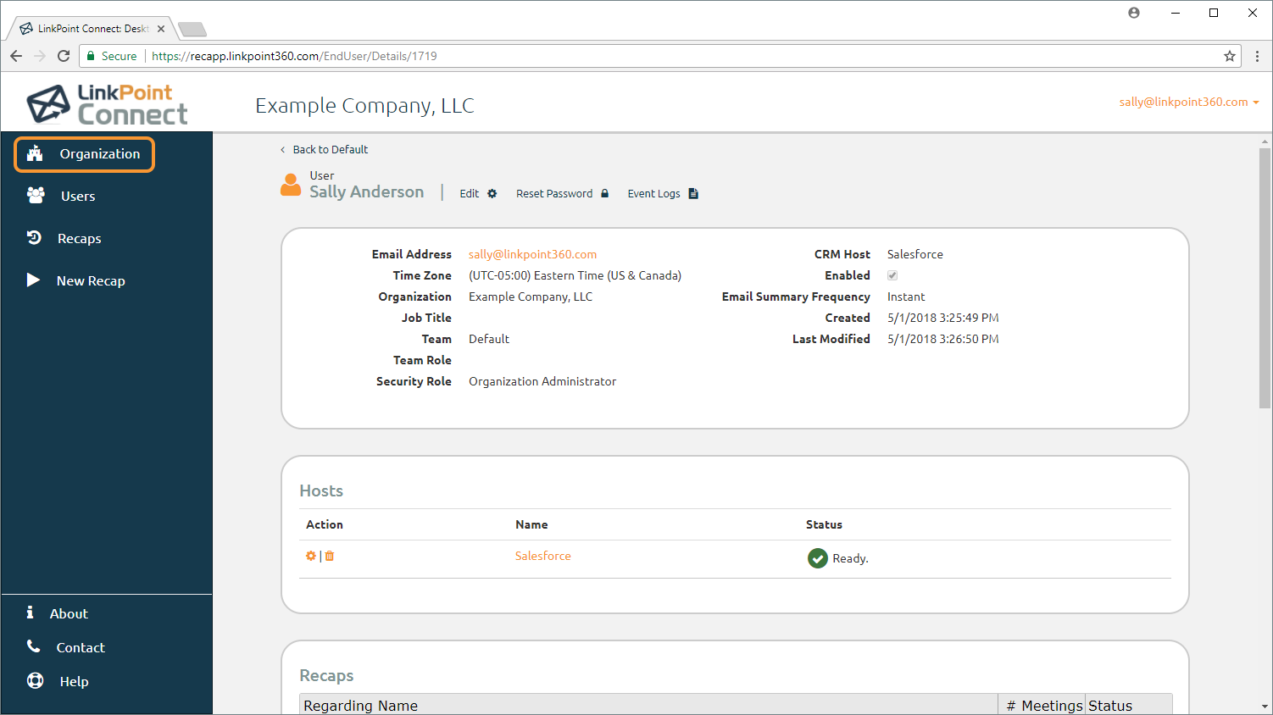Select Users in the sidebar
This screenshot has height=715, width=1273.
coord(77,197)
